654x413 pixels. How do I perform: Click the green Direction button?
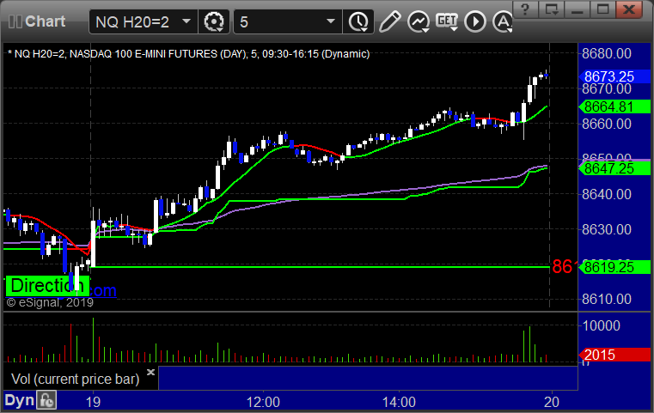pos(47,286)
